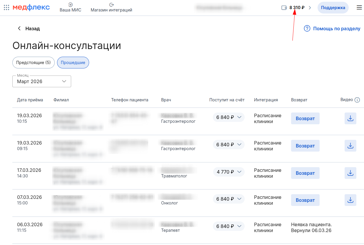Open the apps grid menu icon
Image resolution: width=364 pixels, height=245 pixels.
(x=6, y=8)
